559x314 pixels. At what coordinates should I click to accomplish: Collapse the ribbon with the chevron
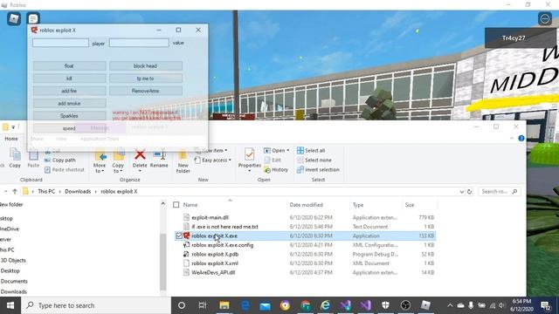pyautogui.click(x=512, y=139)
